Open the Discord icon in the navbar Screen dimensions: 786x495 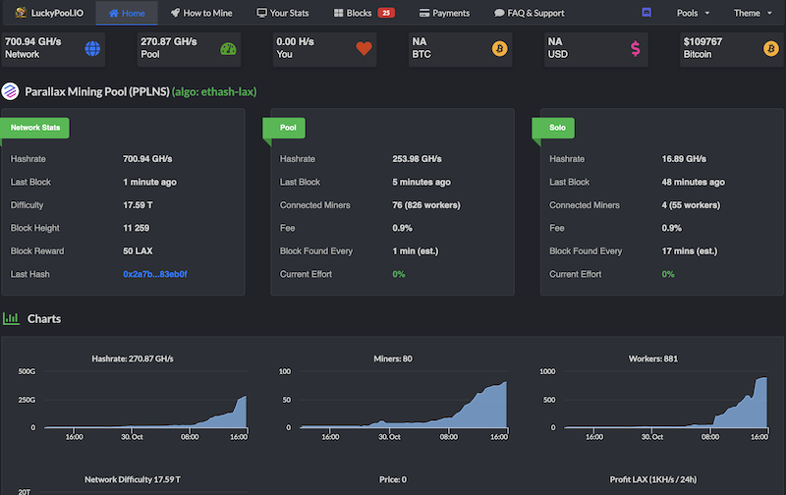[646, 13]
